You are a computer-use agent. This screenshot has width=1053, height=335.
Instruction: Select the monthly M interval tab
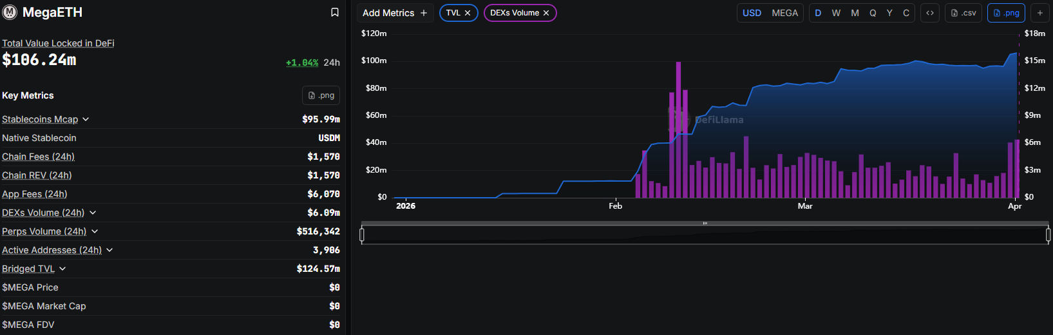(x=855, y=13)
